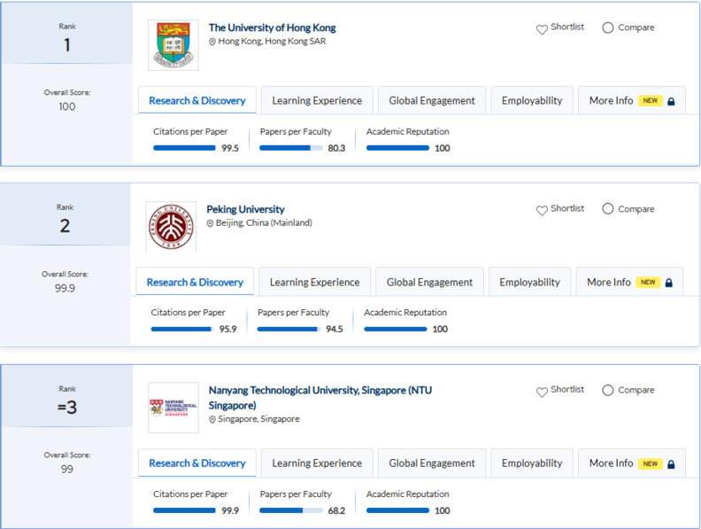701x529 pixels.
Task: Click Papers per Faculty bar for NTU Singapore
Action: pyautogui.click(x=291, y=510)
